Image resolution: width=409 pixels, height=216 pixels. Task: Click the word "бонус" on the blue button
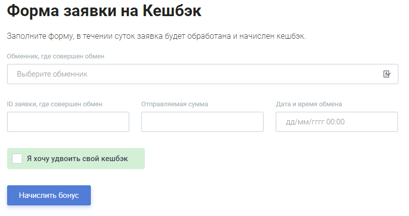(69, 195)
